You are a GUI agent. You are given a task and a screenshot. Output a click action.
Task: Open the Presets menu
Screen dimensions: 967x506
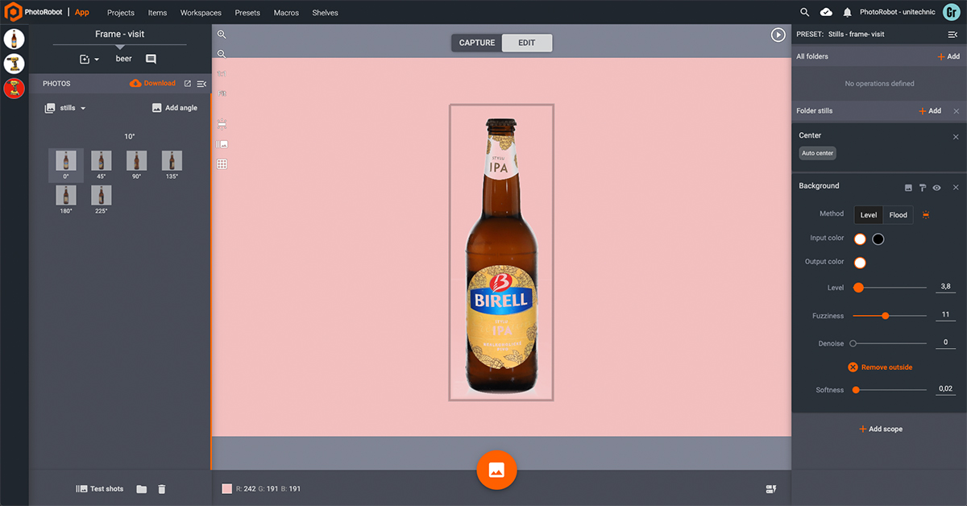pyautogui.click(x=247, y=13)
